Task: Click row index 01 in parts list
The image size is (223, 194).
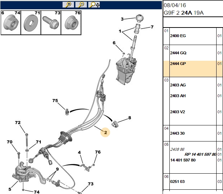Action: click(x=166, y=31)
